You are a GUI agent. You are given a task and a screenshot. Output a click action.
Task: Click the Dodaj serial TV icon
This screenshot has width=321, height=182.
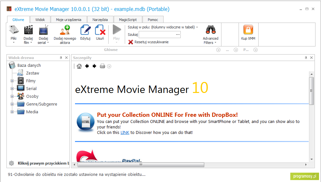point(43,30)
